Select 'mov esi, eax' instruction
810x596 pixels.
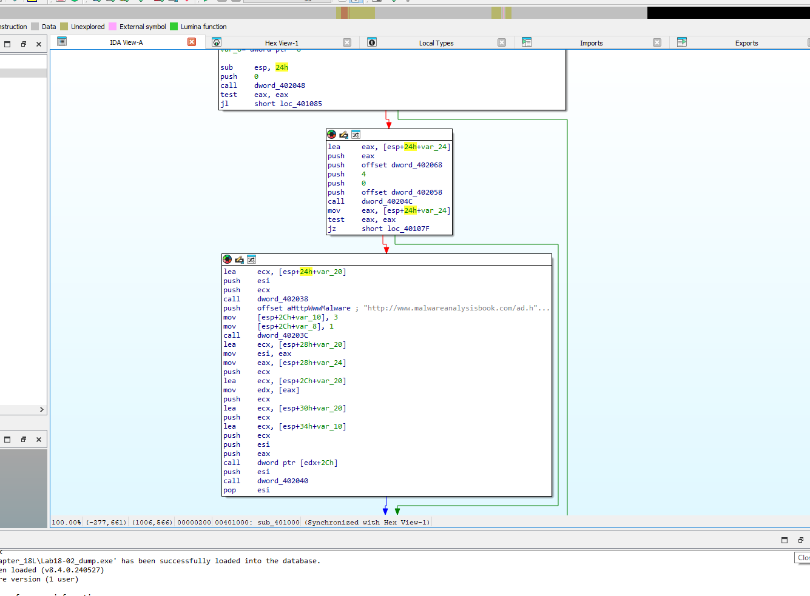coord(257,353)
